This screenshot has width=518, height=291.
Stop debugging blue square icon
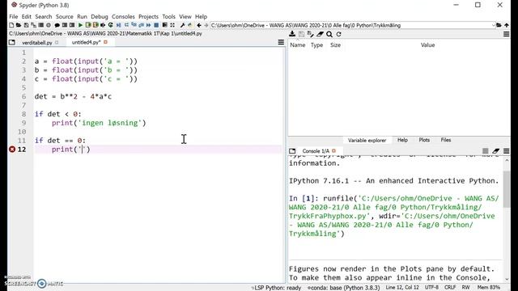pyautogui.click(x=156, y=25)
